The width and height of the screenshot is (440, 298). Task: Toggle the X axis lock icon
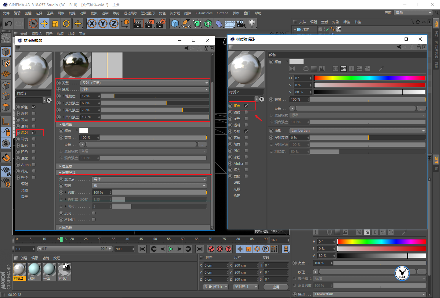pyautogui.click(x=92, y=23)
